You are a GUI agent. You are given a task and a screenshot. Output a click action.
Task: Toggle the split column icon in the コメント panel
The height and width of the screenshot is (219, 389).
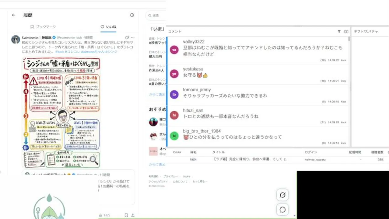346,31
